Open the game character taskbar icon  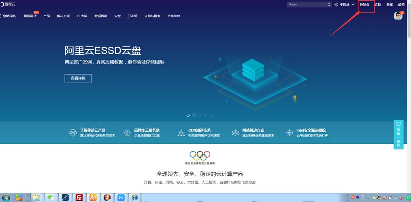point(107,197)
